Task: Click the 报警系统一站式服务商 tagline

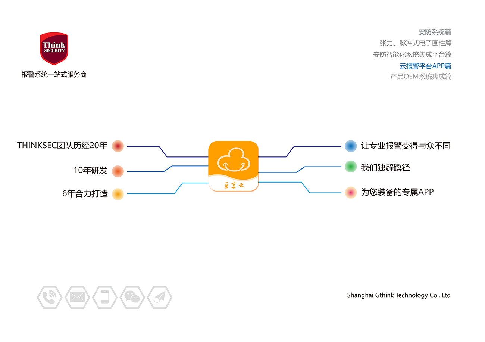Action: 54,75
